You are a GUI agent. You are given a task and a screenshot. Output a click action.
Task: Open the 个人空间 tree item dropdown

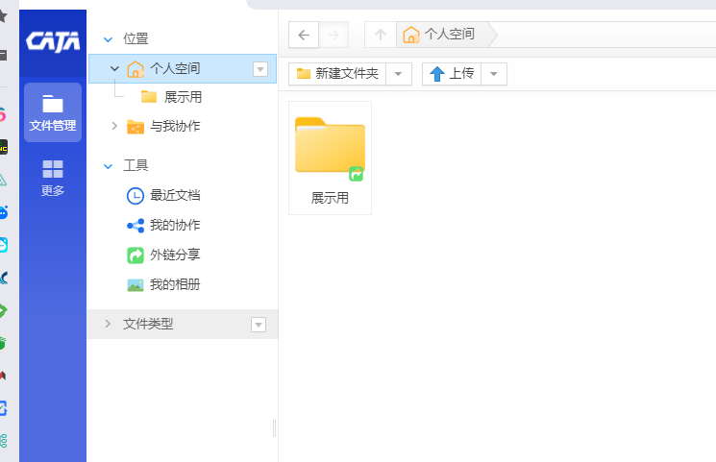click(259, 68)
